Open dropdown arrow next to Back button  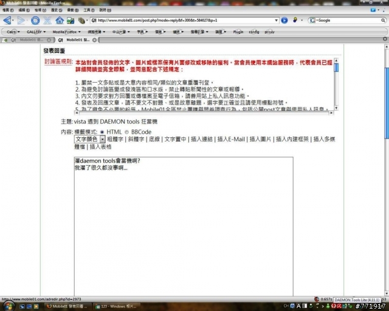point(13,20)
